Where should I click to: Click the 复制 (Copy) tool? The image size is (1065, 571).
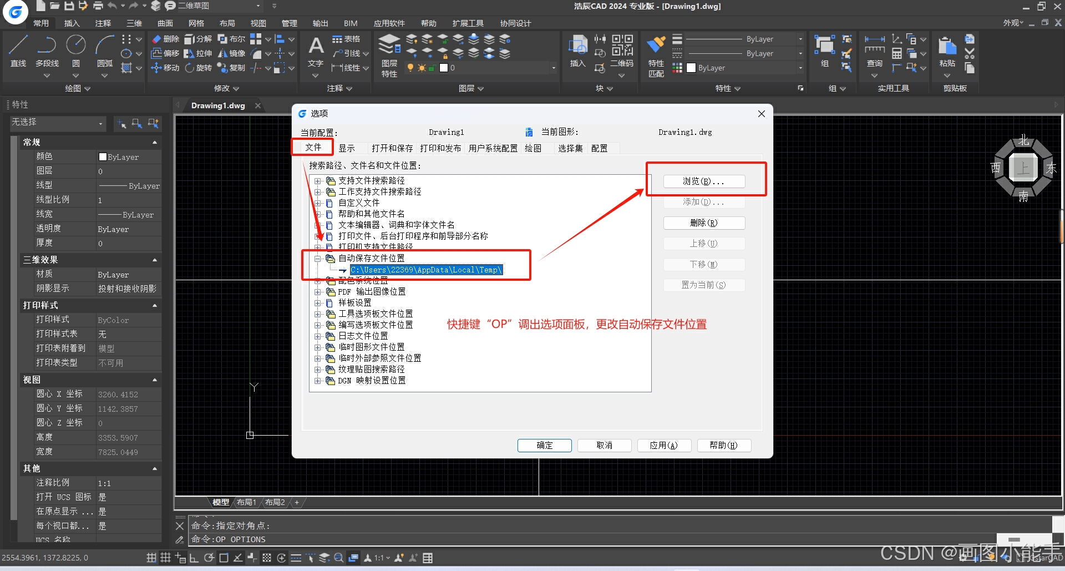(x=231, y=68)
